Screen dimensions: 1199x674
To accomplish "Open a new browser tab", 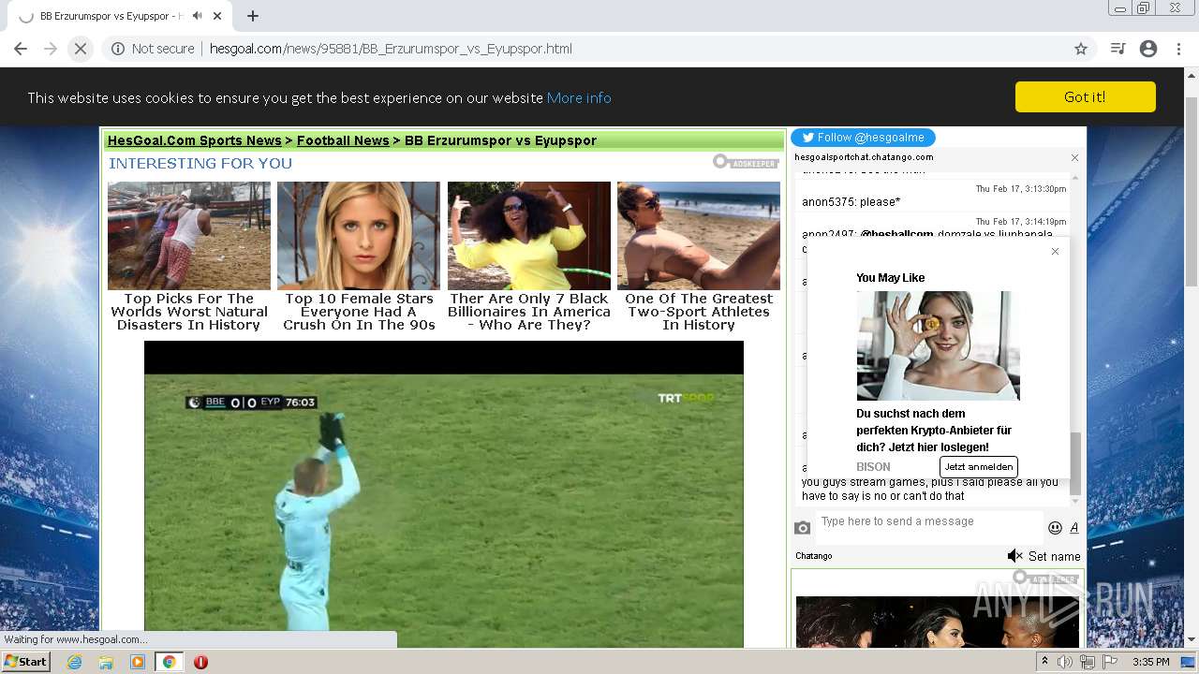I will pyautogui.click(x=253, y=16).
